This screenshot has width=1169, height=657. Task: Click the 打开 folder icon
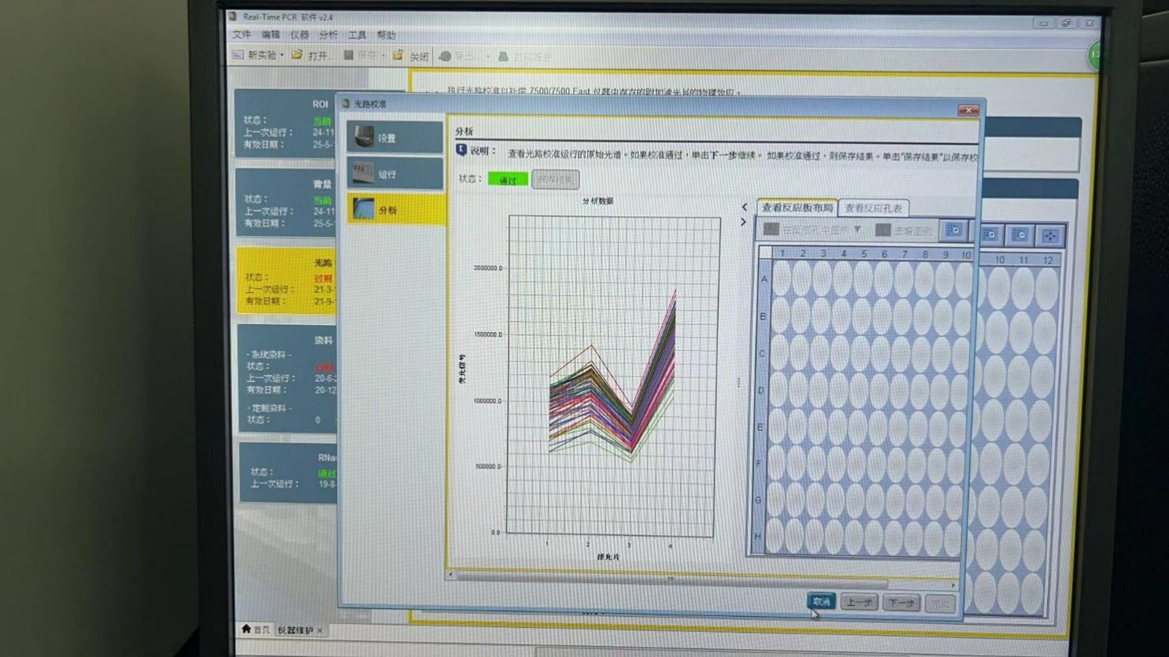298,55
